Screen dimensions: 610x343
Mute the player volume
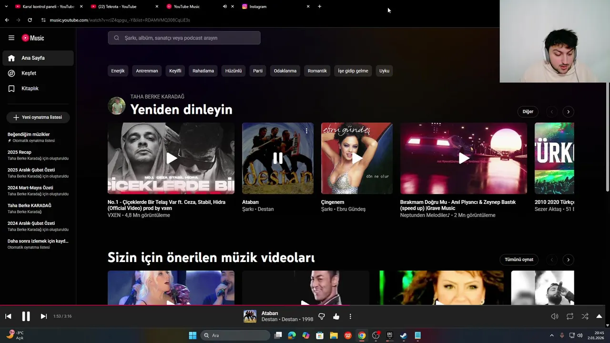click(x=555, y=316)
